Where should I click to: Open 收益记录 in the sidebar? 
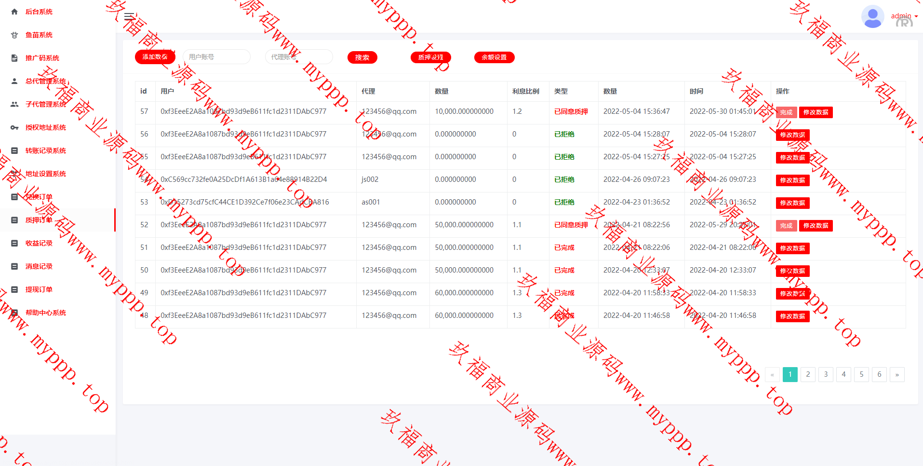click(x=39, y=243)
